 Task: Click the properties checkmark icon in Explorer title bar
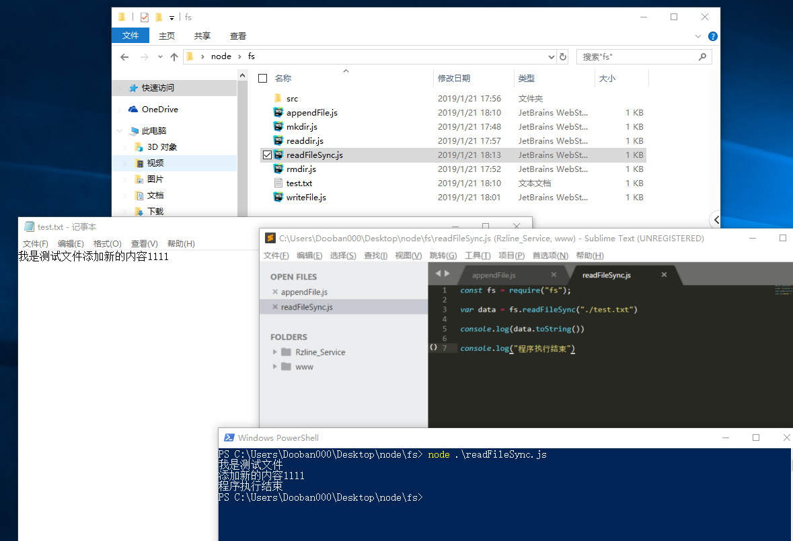(145, 17)
